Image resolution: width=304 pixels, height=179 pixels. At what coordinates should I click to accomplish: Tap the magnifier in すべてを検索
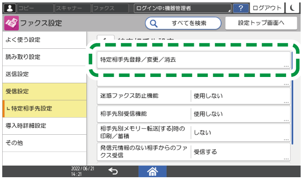pyautogui.click(x=153, y=23)
